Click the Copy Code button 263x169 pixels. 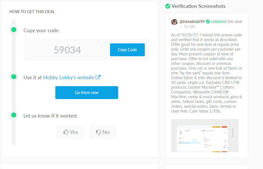tap(127, 50)
